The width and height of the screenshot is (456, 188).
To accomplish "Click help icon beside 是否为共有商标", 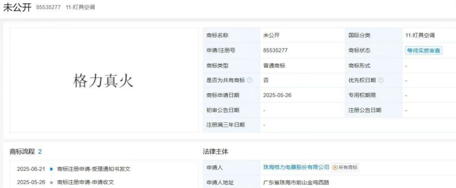I will point(250,80).
